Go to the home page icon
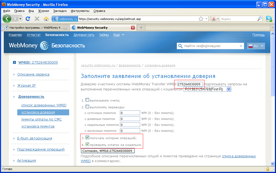 coord(46,19)
